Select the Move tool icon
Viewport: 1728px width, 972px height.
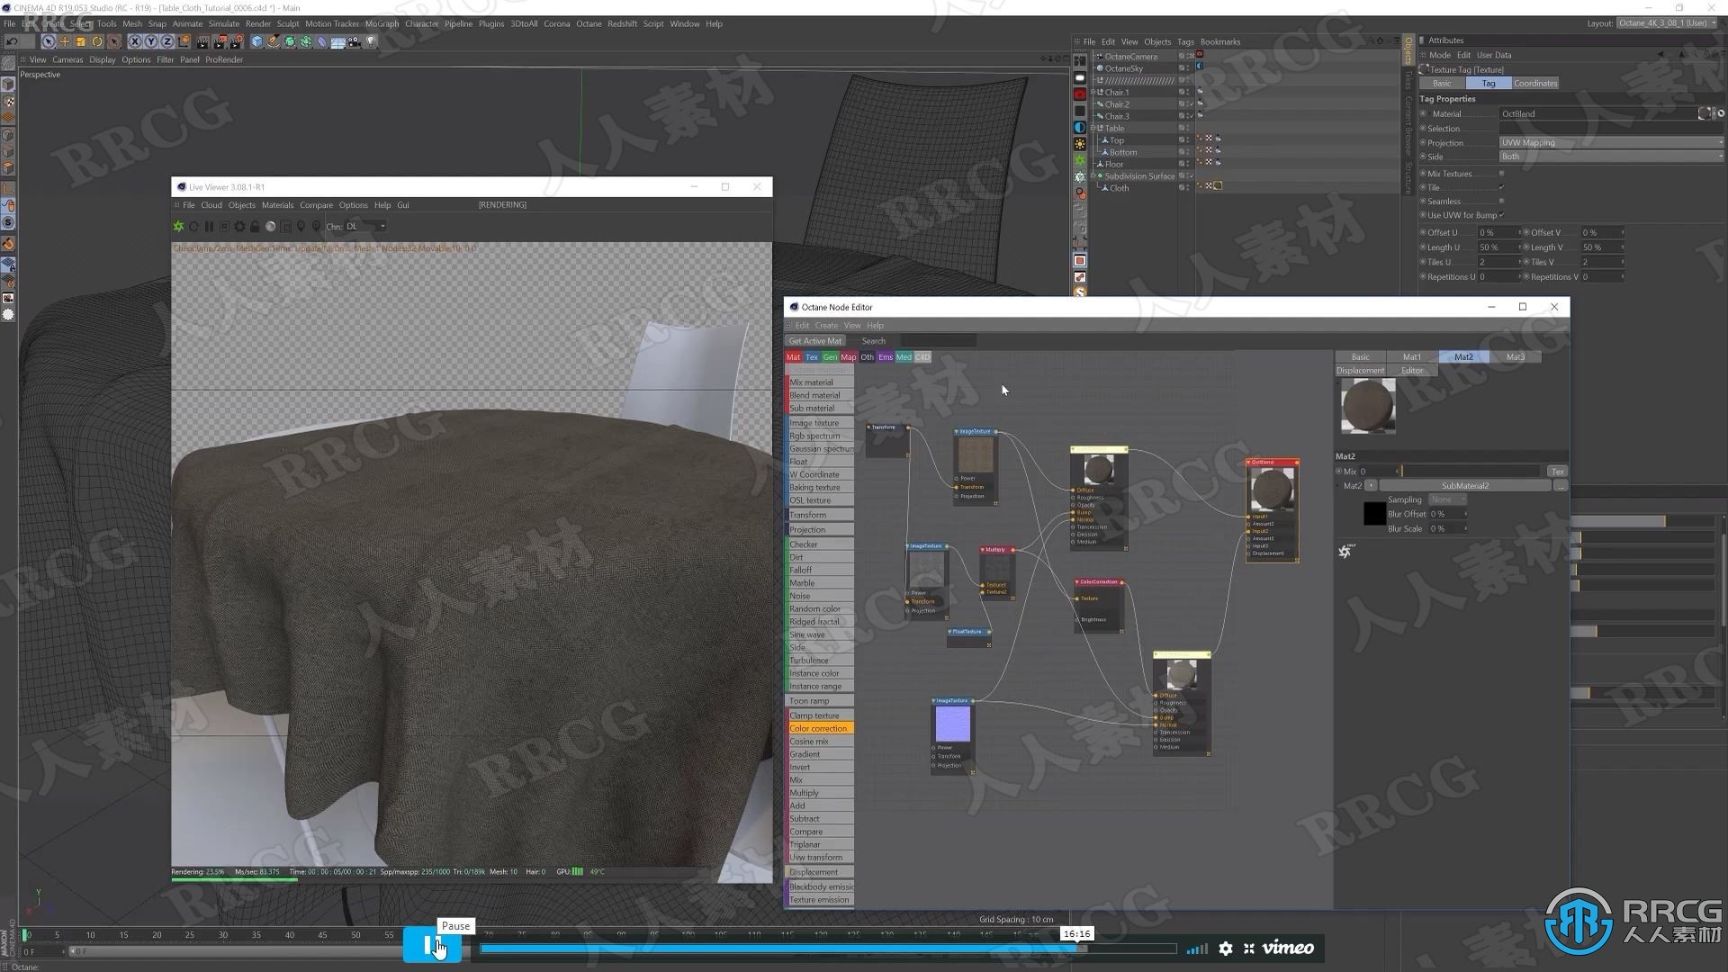65,41
